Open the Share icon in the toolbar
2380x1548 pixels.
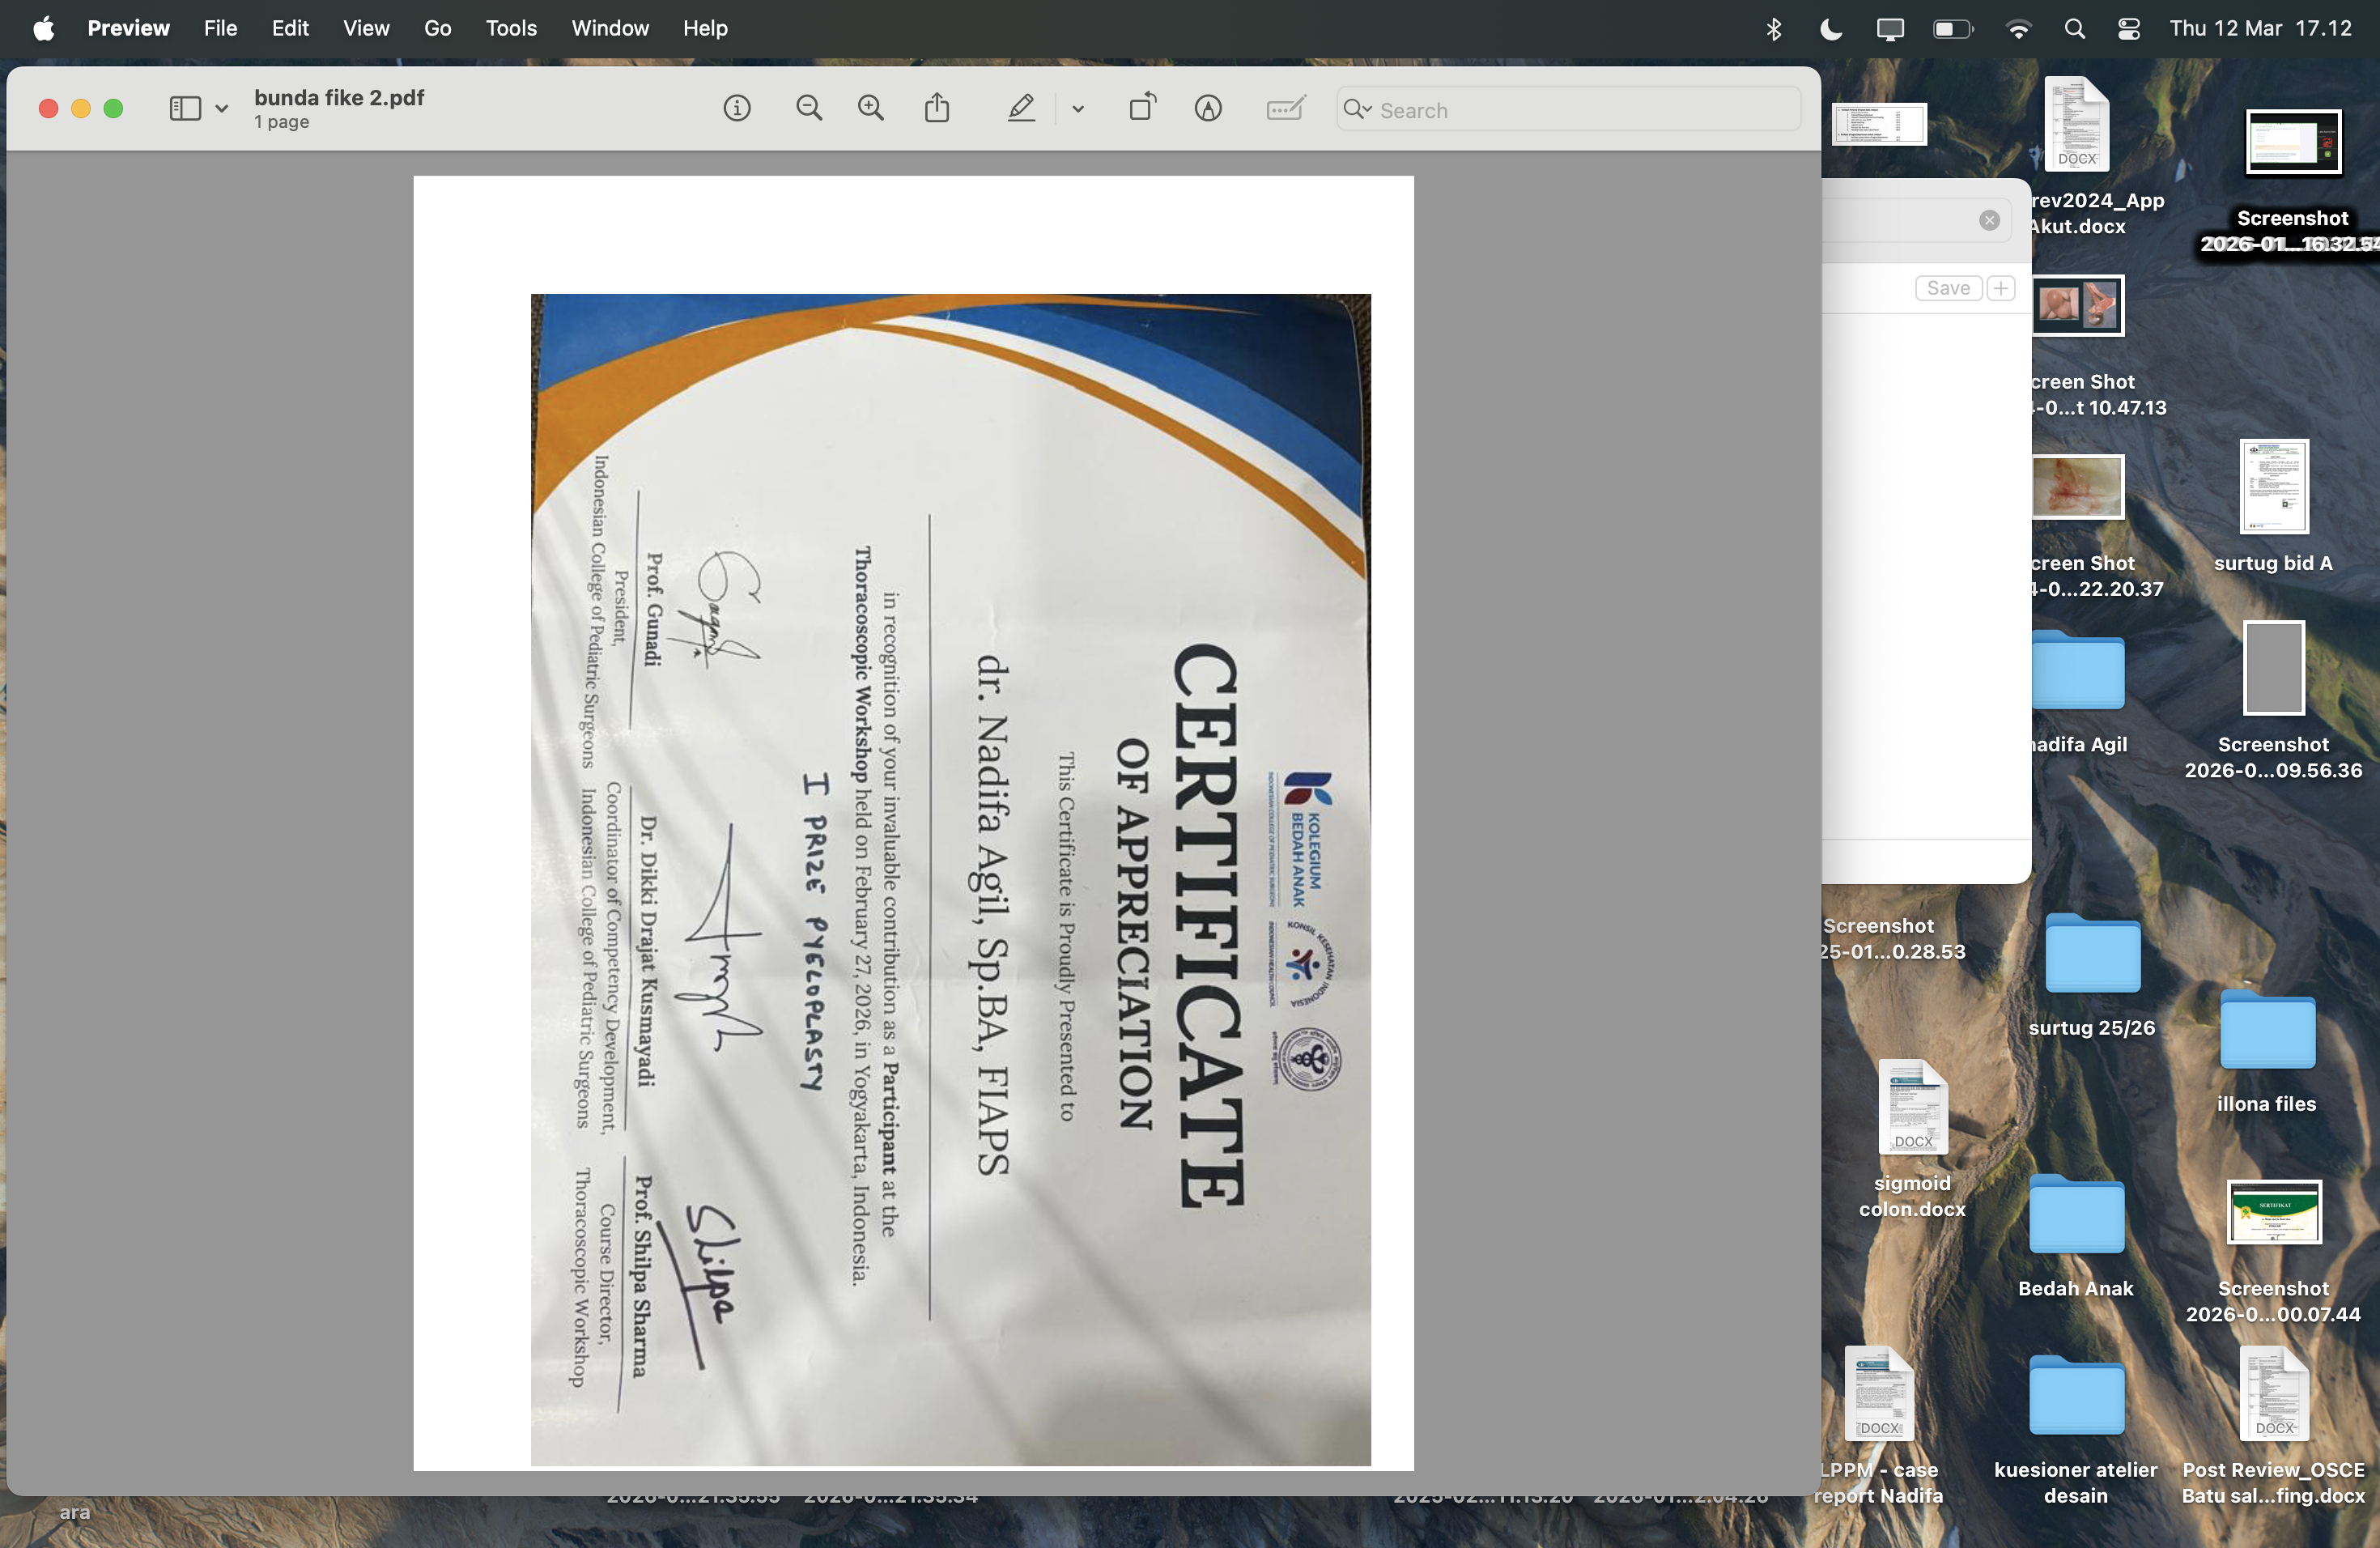(x=937, y=108)
